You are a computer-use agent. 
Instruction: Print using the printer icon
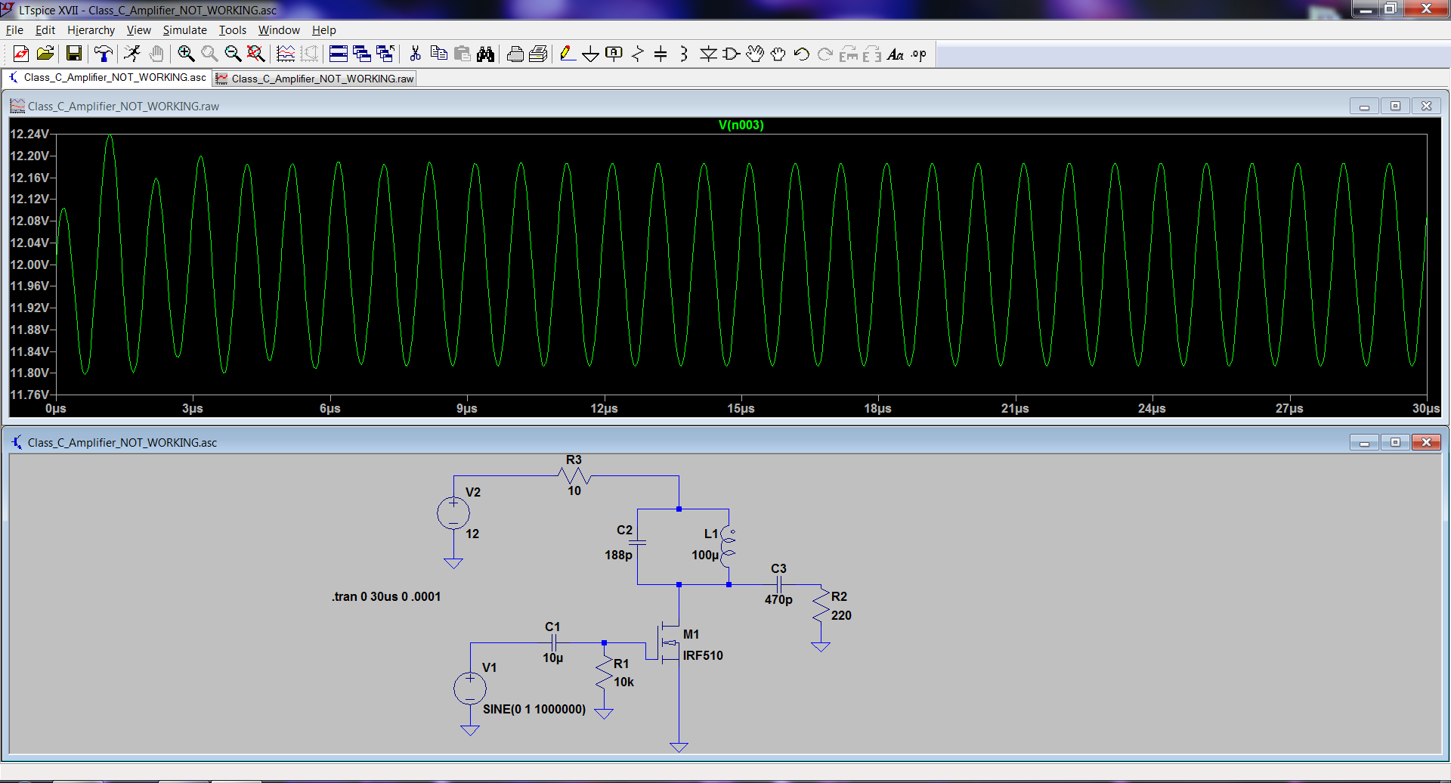coord(539,54)
